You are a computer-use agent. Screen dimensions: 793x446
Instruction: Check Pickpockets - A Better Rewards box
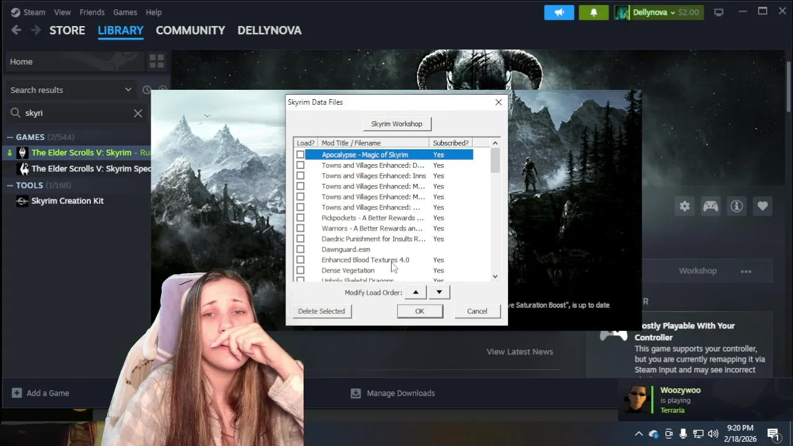click(300, 218)
